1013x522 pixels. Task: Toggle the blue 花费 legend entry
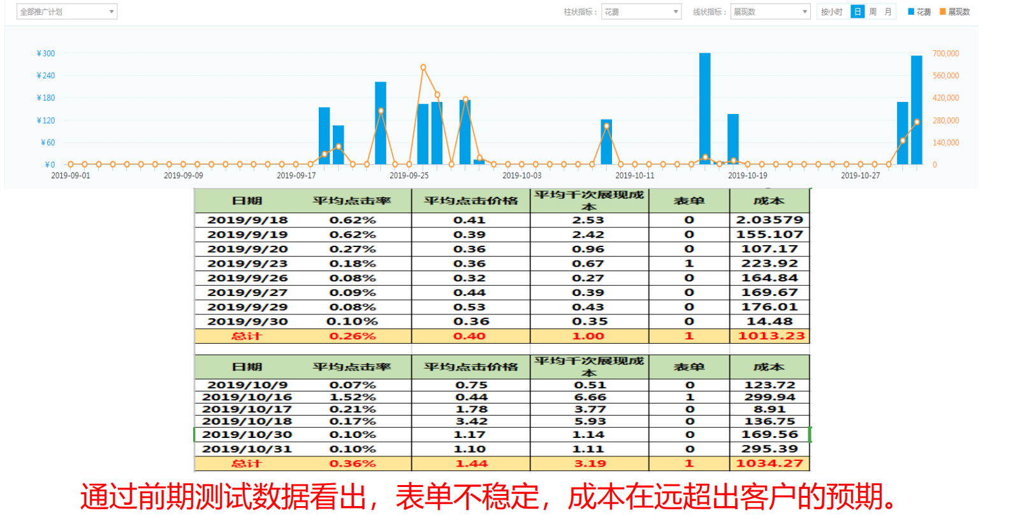(x=919, y=11)
